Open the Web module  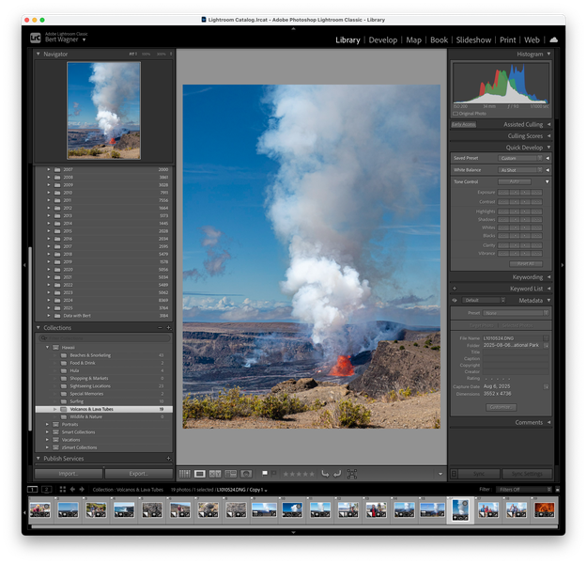point(532,40)
